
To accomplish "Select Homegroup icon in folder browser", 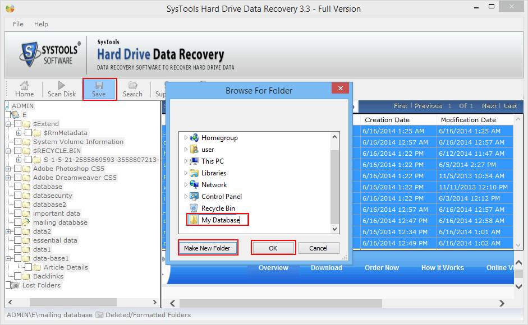I will (194, 138).
